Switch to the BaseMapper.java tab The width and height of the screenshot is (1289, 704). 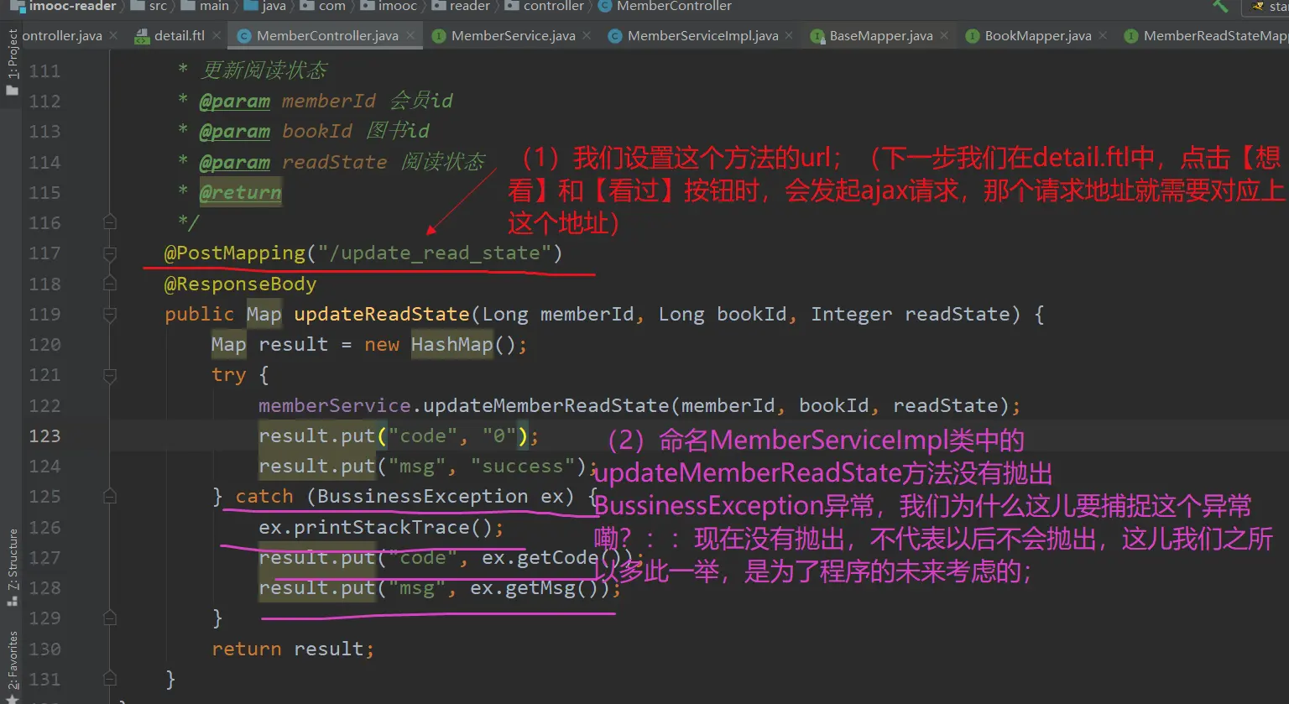pyautogui.click(x=880, y=36)
